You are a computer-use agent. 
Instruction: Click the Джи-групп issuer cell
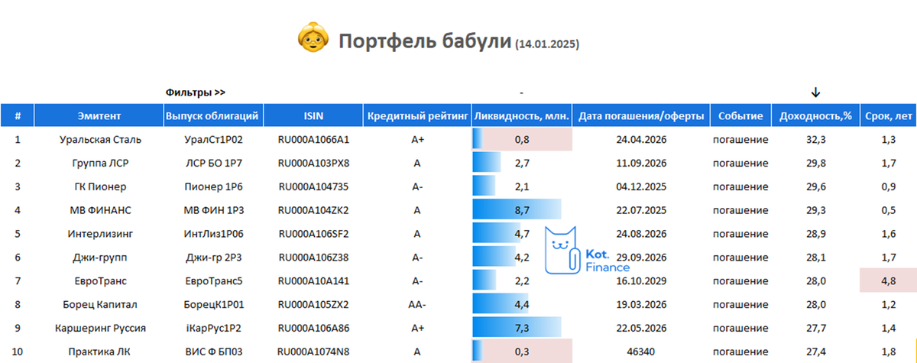click(99, 258)
